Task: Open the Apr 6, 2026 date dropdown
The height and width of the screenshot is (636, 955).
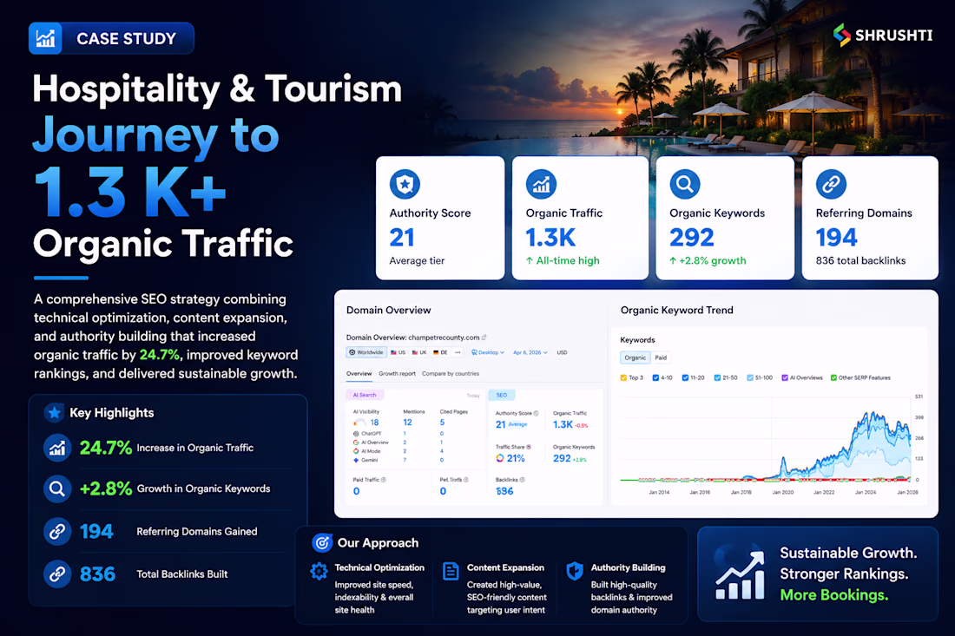Action: (530, 352)
